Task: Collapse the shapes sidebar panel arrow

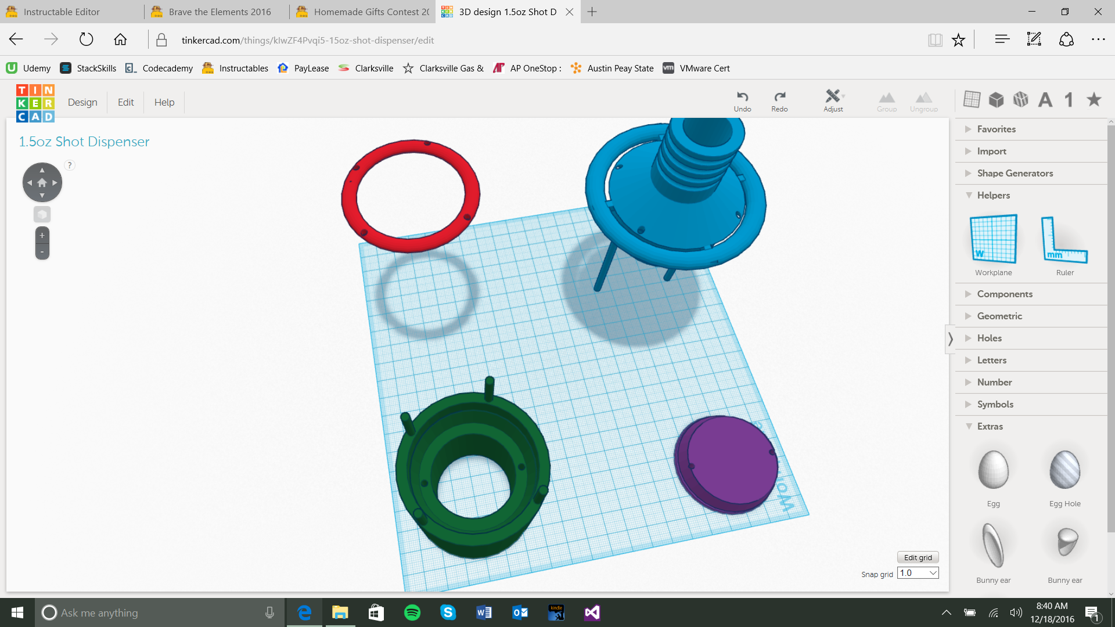Action: pyautogui.click(x=950, y=338)
